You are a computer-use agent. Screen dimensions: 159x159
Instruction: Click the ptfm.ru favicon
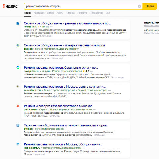click(x=18, y=125)
